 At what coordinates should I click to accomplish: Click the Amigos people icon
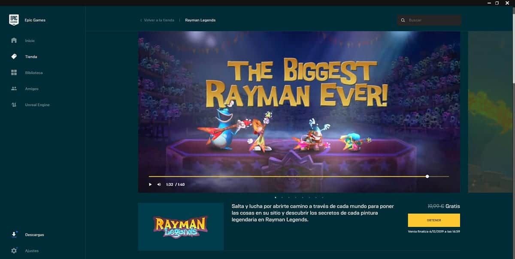tap(14, 89)
